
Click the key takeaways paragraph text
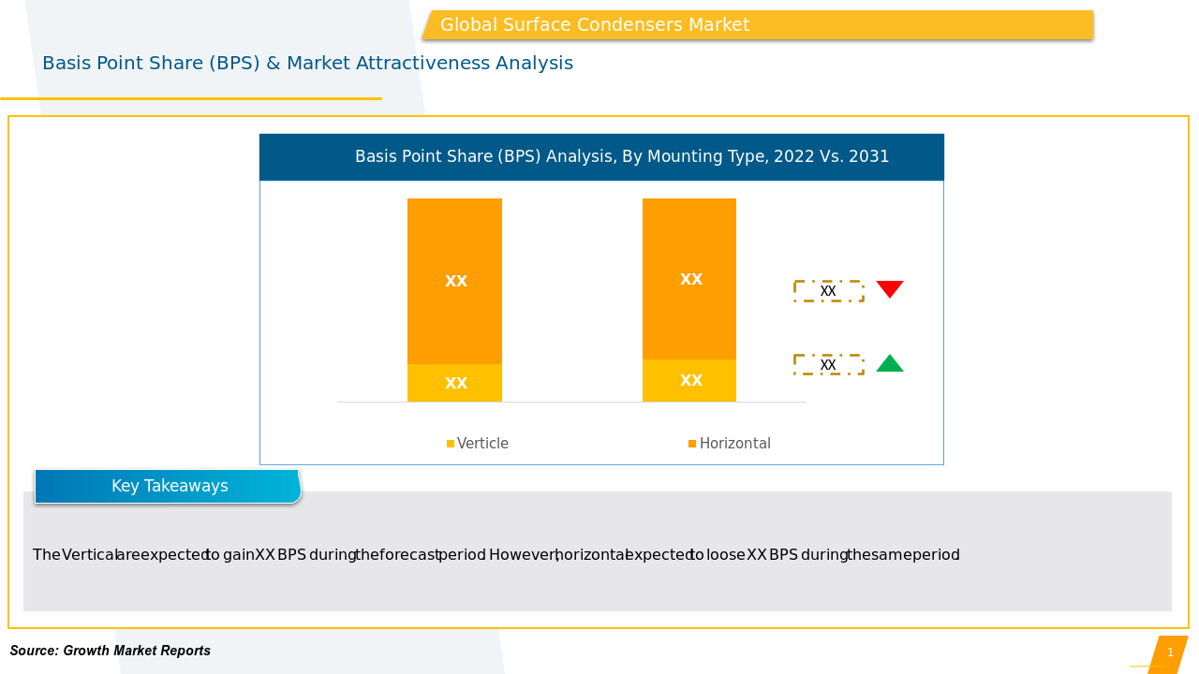[496, 555]
